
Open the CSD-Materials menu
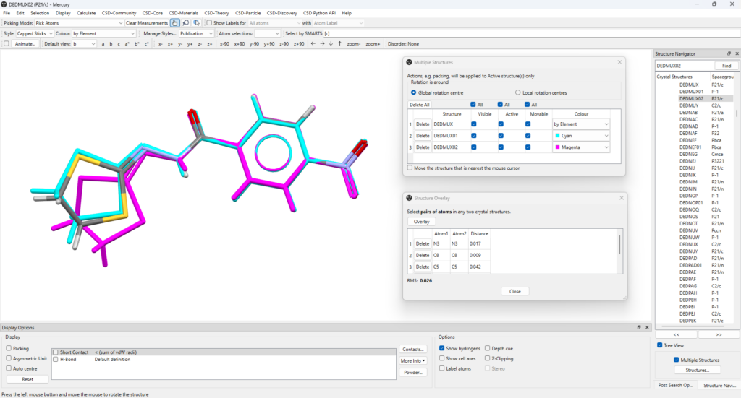pos(183,13)
